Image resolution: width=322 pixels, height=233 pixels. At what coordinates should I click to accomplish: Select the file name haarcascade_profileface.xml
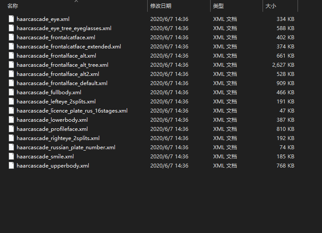(x=52, y=129)
